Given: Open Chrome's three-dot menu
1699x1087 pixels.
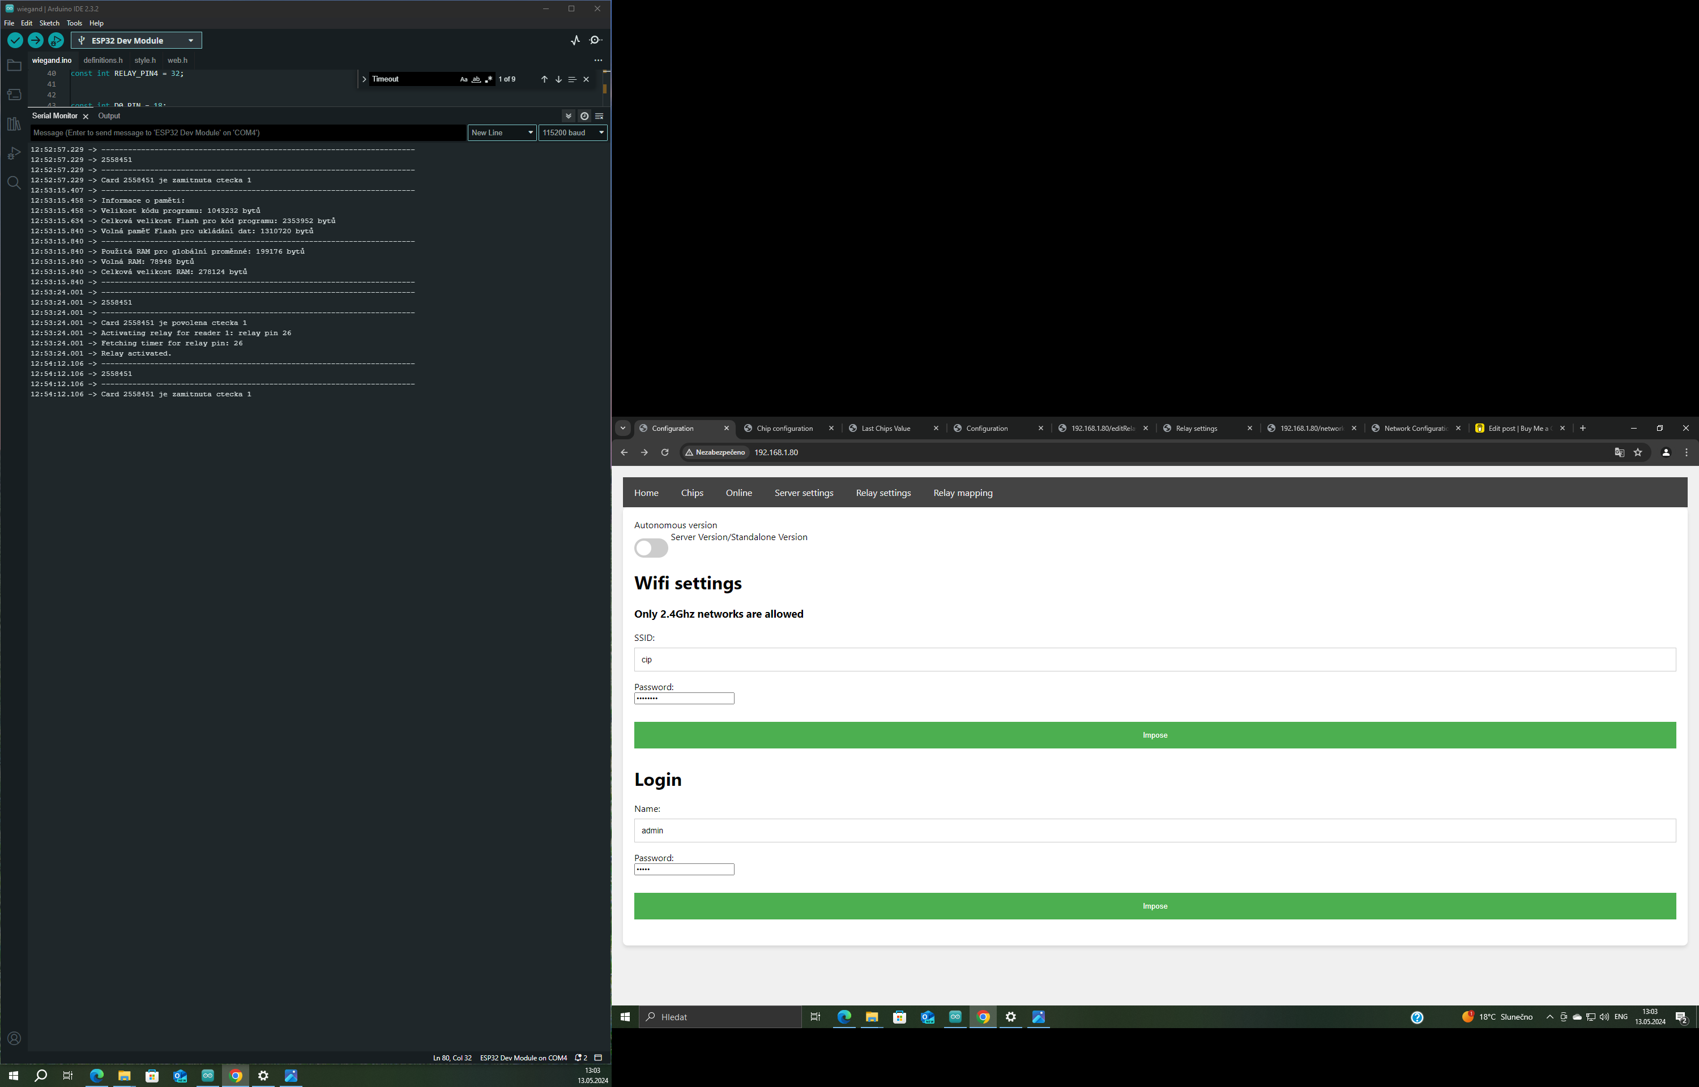Looking at the screenshot, I should click(1687, 452).
